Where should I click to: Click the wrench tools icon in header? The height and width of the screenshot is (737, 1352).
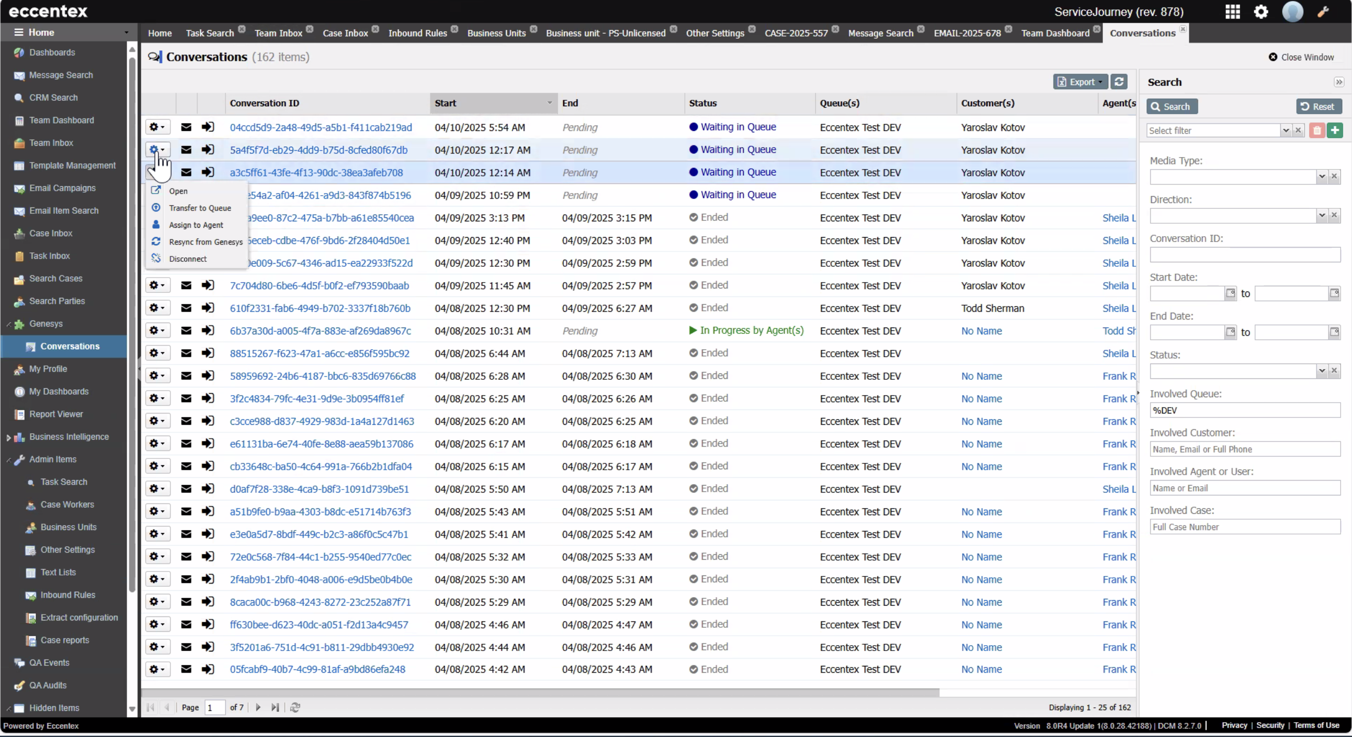(1323, 11)
